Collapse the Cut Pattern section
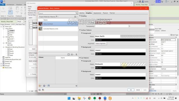The image size is (179, 101). tap(80, 58)
